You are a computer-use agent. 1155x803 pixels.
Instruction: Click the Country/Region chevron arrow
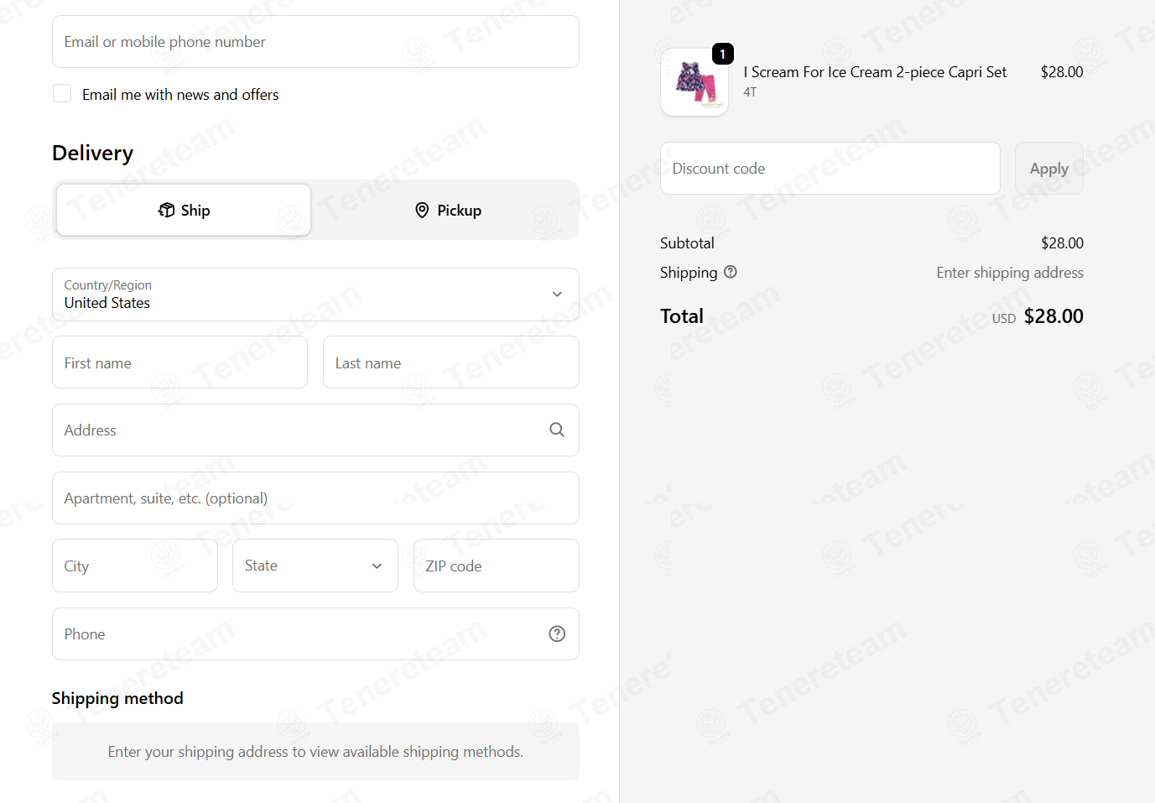point(557,295)
